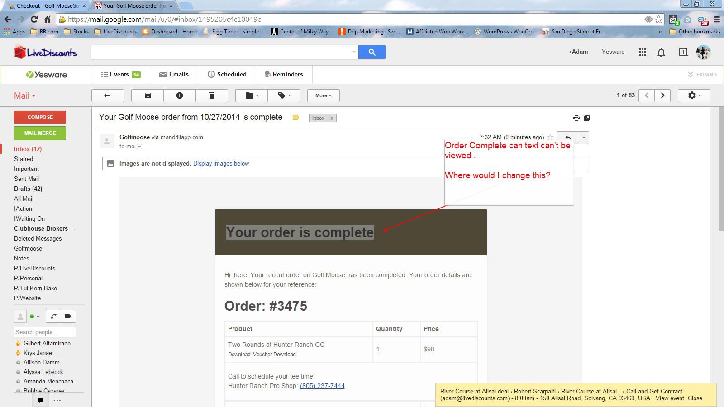Reply to the Golfmoose email
The image size is (724, 407).
point(568,137)
